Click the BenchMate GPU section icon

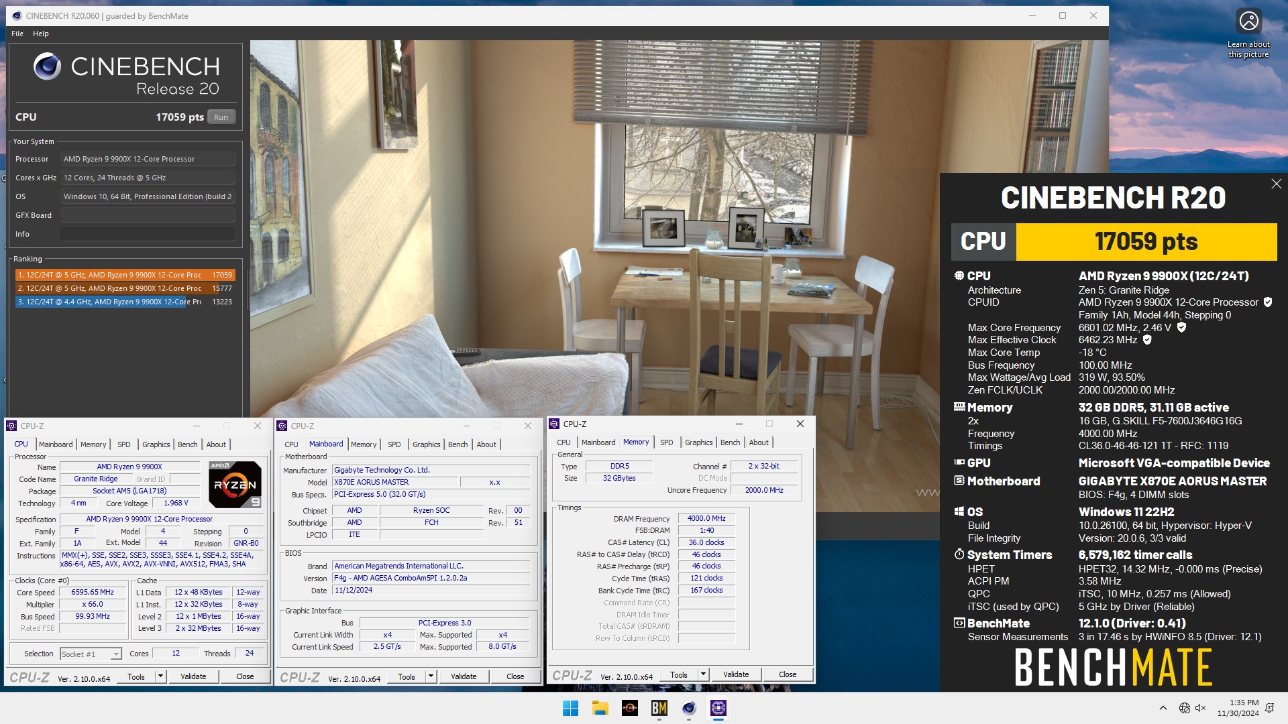tap(959, 463)
